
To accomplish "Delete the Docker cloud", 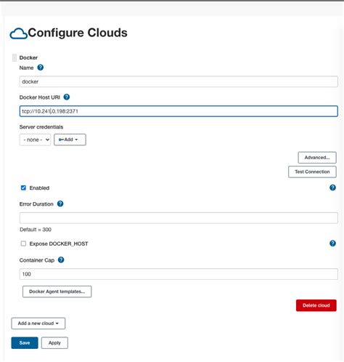I will [316, 305].
